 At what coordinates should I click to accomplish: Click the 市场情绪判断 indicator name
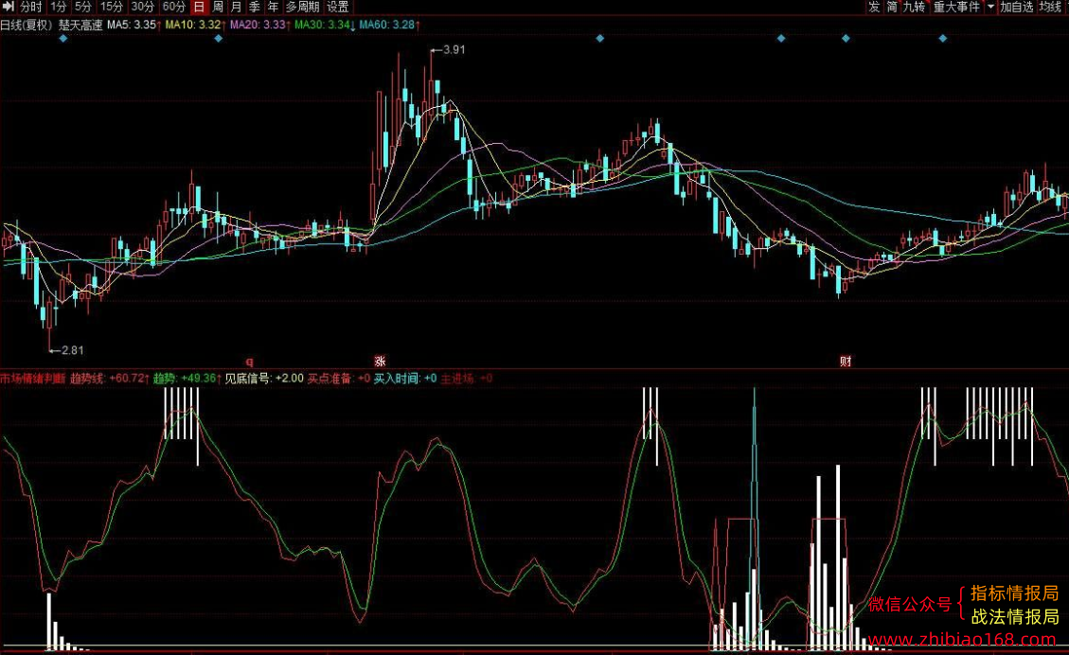coord(33,379)
